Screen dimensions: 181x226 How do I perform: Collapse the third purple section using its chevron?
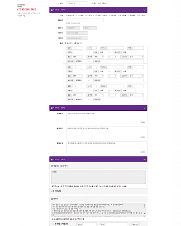click(x=144, y=160)
